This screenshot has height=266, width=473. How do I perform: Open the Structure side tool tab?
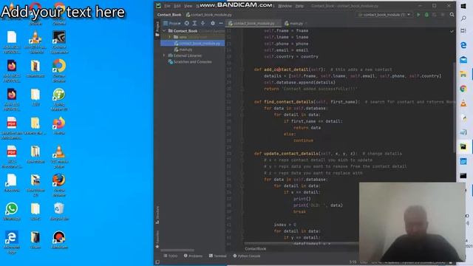(157, 215)
